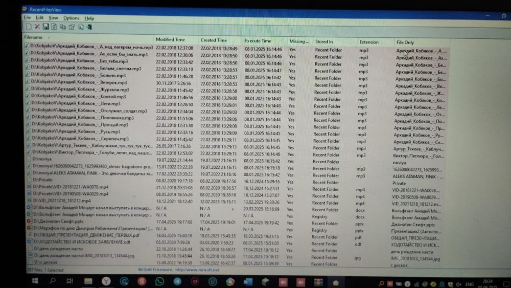Open the Options menu

[71, 18]
